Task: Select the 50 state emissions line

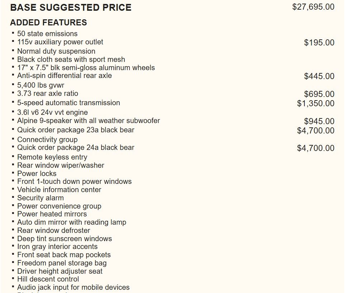Action: pos(47,34)
